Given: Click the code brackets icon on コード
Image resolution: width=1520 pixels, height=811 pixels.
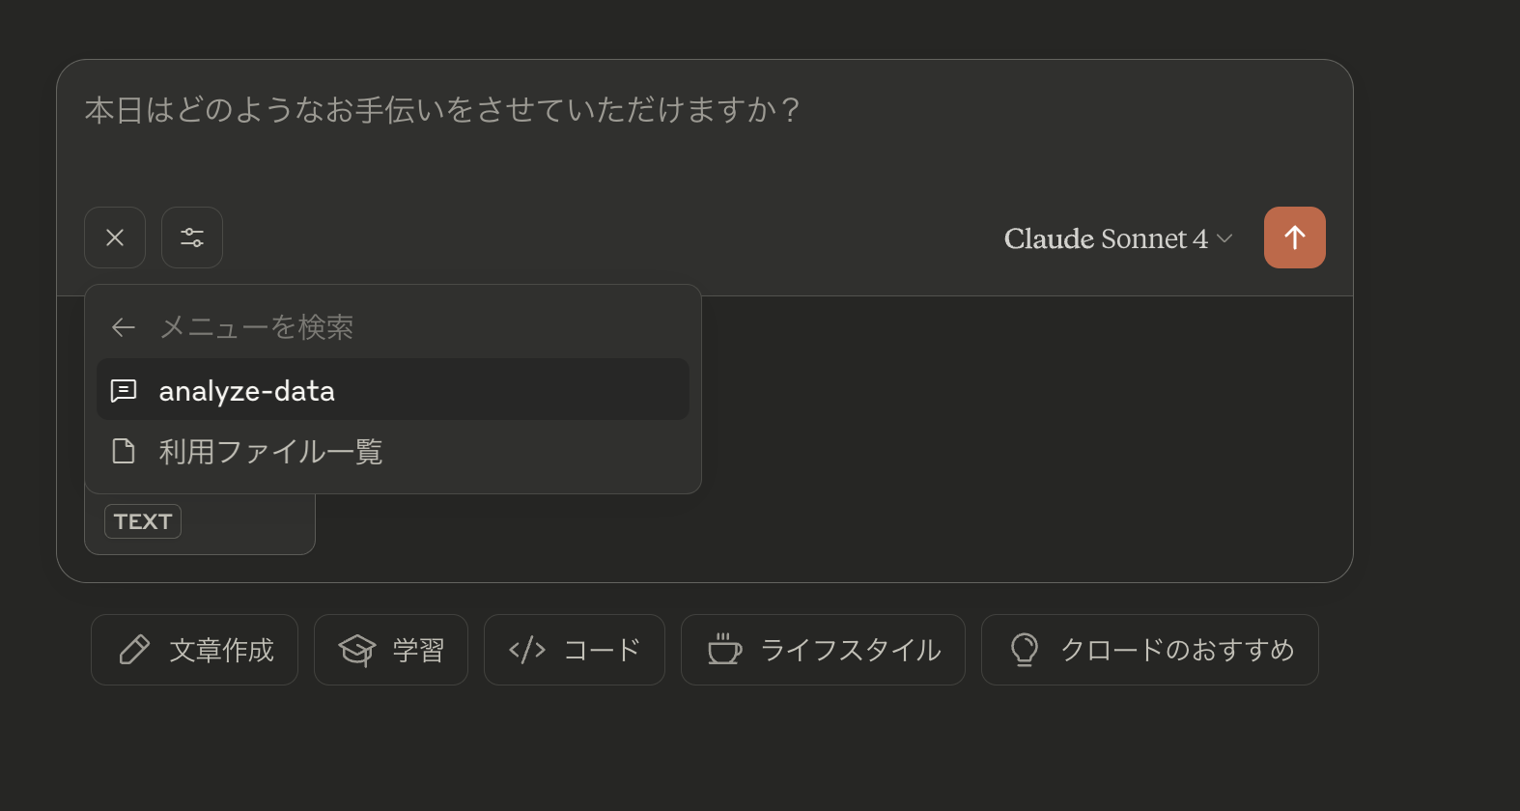Looking at the screenshot, I should tap(527, 650).
